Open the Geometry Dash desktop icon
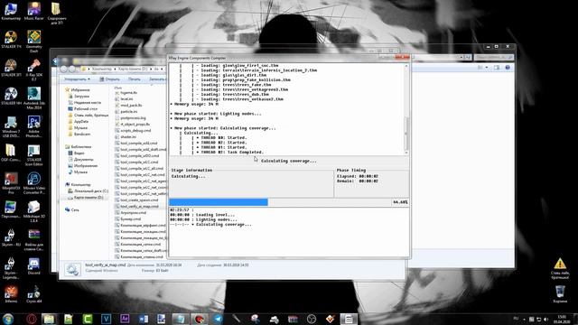This screenshot has width=578, height=325. click(x=34, y=42)
